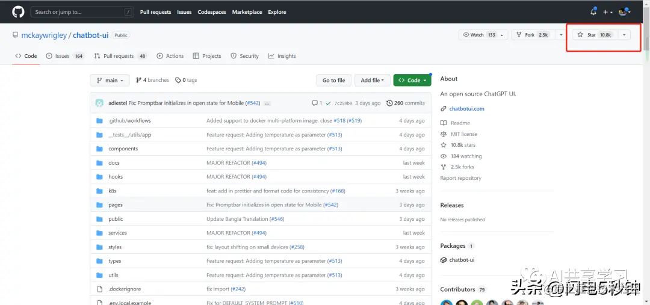Screen dimensions: 650x305
Task: Open the k8s folder
Action: (x=113, y=191)
